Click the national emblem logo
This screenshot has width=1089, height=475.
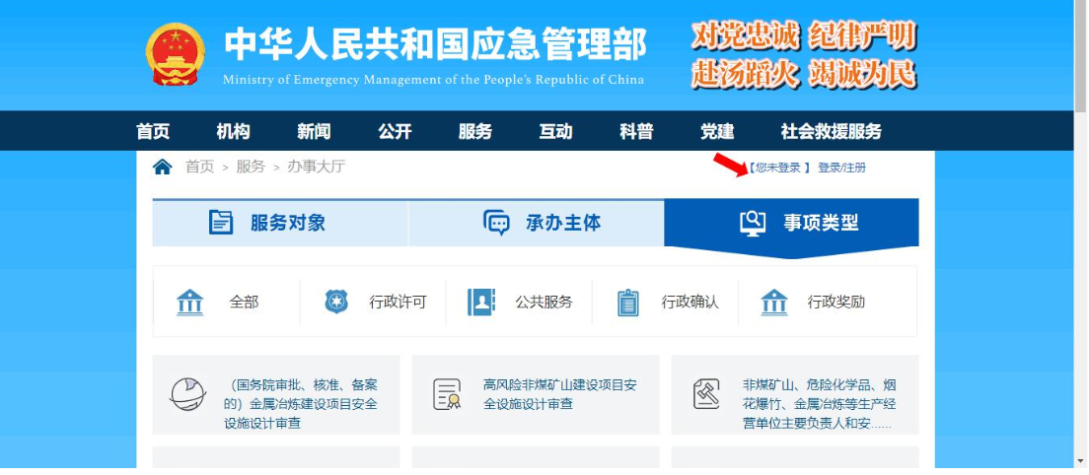(176, 53)
